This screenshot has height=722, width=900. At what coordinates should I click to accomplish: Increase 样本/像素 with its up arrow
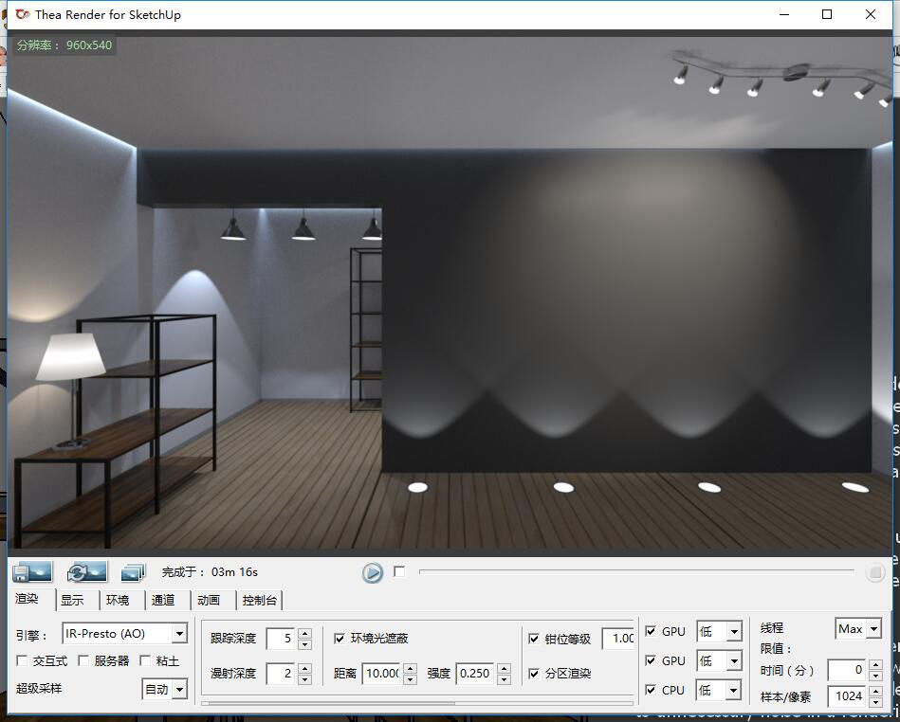[x=875, y=691]
